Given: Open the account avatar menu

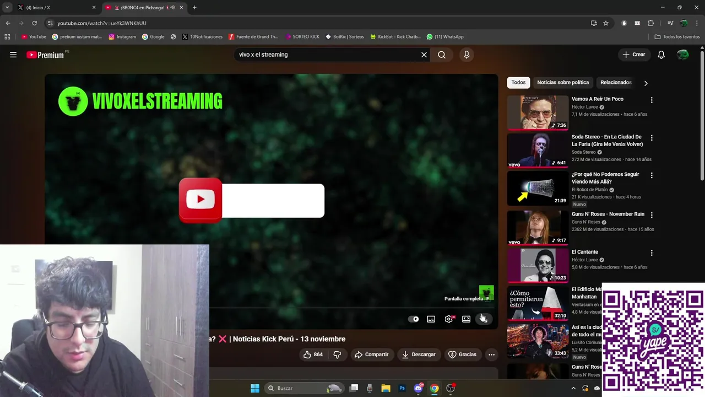Looking at the screenshot, I should (x=683, y=55).
